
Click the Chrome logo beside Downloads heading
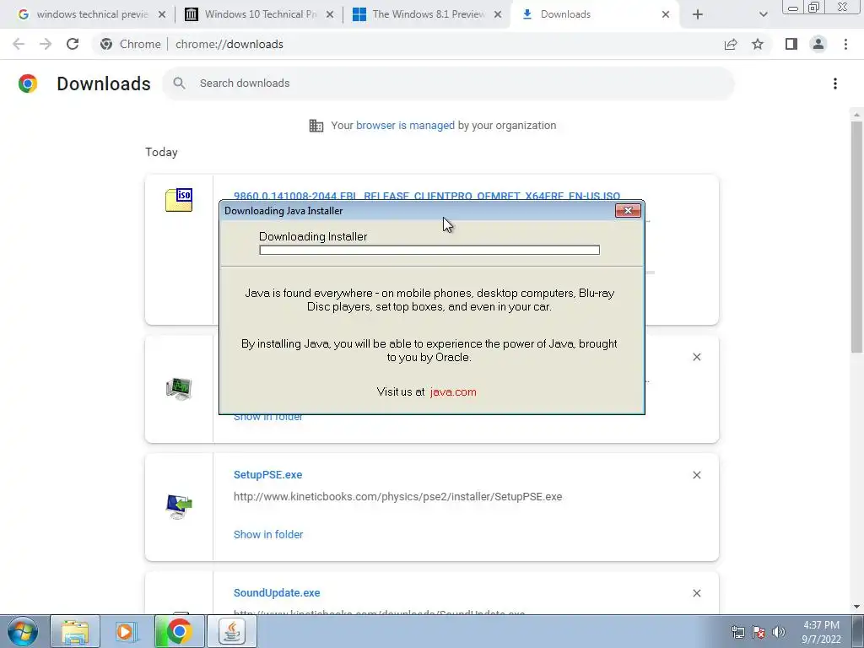tap(28, 84)
